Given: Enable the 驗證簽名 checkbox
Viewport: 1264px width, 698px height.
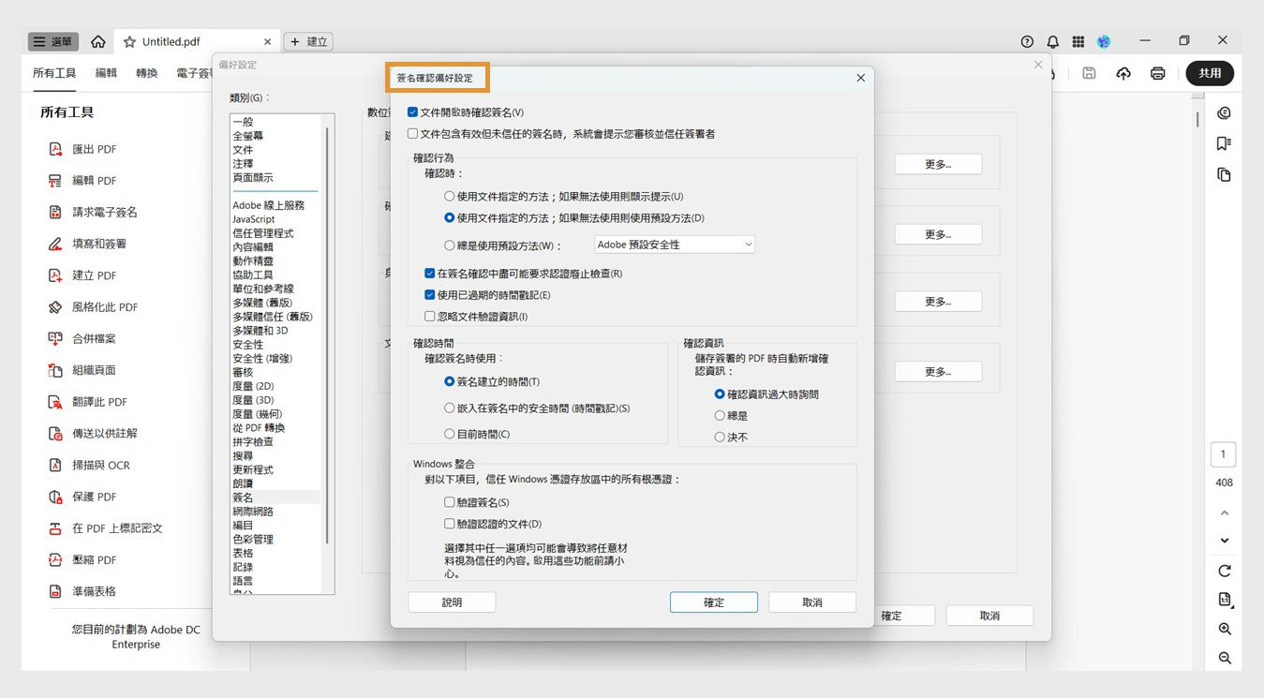Looking at the screenshot, I should 448,502.
